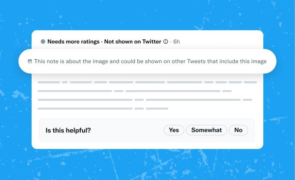Open the "6h" timestamp
This screenshot has width=295, height=180.
[176, 42]
